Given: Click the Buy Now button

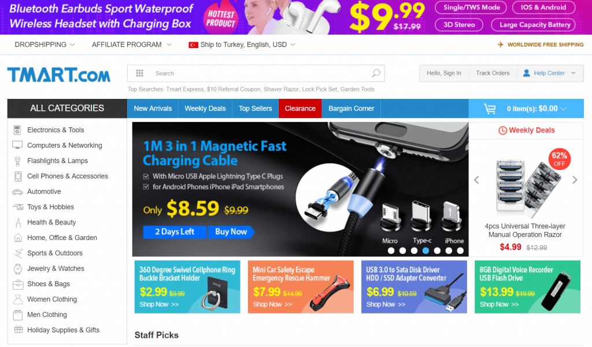Looking at the screenshot, I should point(231,232).
